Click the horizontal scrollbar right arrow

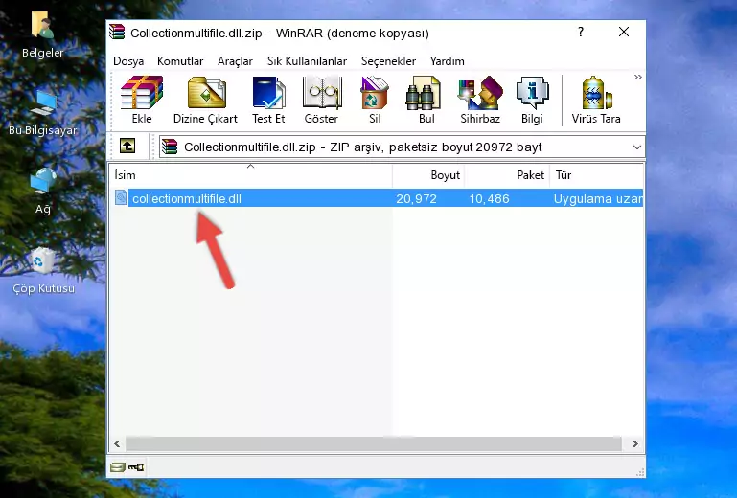click(635, 443)
